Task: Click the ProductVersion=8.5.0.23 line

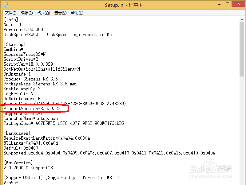Action: click(32, 109)
